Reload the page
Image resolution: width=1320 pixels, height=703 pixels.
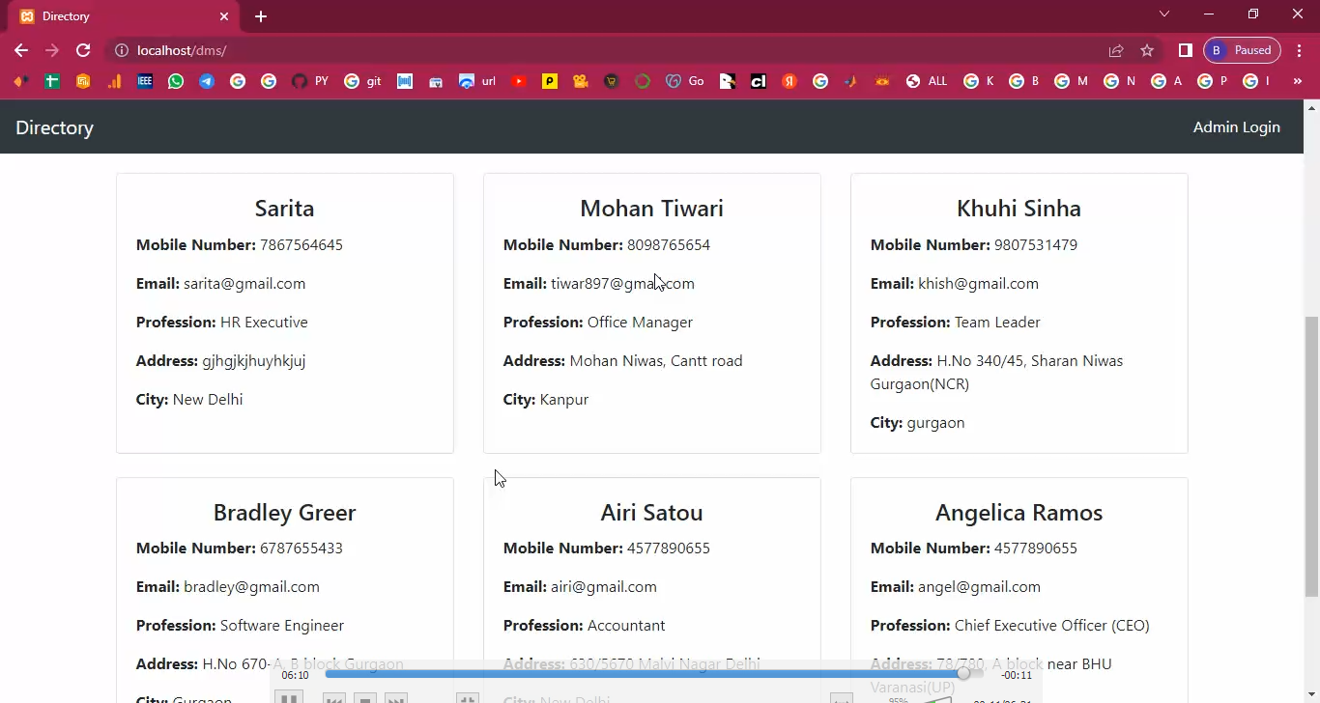tap(83, 50)
